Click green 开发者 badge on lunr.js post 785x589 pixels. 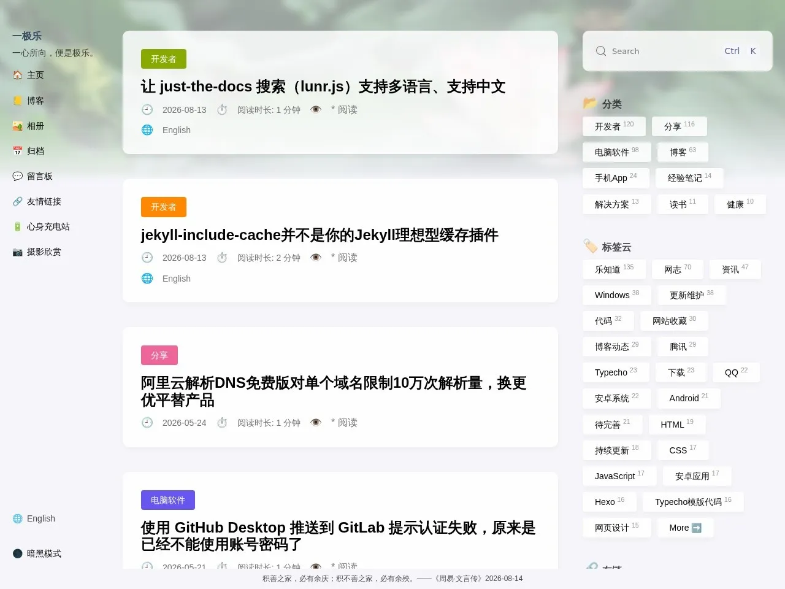tap(164, 59)
